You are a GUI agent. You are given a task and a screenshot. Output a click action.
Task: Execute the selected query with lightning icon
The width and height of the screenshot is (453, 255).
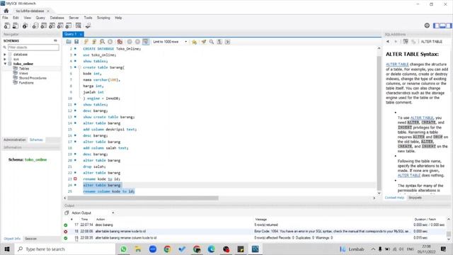click(86, 42)
